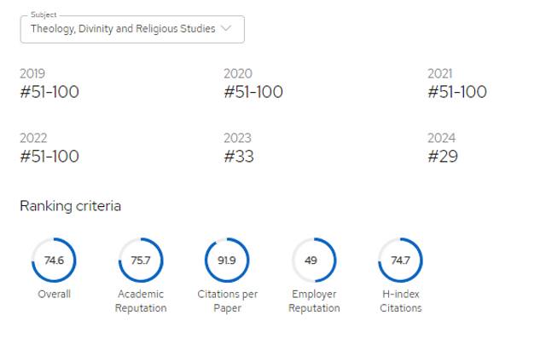The width and height of the screenshot is (546, 338).
Task: Open the Subject dropdown
Action: click(x=132, y=29)
